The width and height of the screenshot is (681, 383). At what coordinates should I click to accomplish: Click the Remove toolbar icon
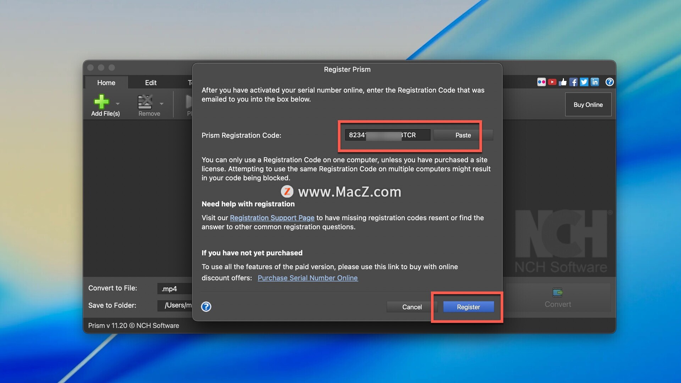[x=145, y=102]
